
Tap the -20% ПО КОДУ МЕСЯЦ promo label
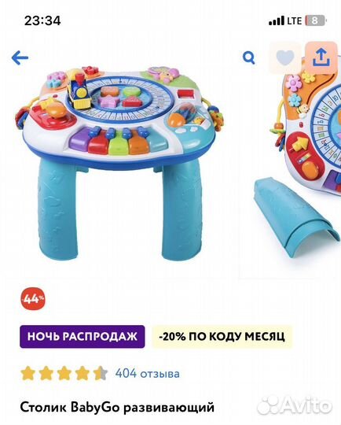(x=222, y=337)
